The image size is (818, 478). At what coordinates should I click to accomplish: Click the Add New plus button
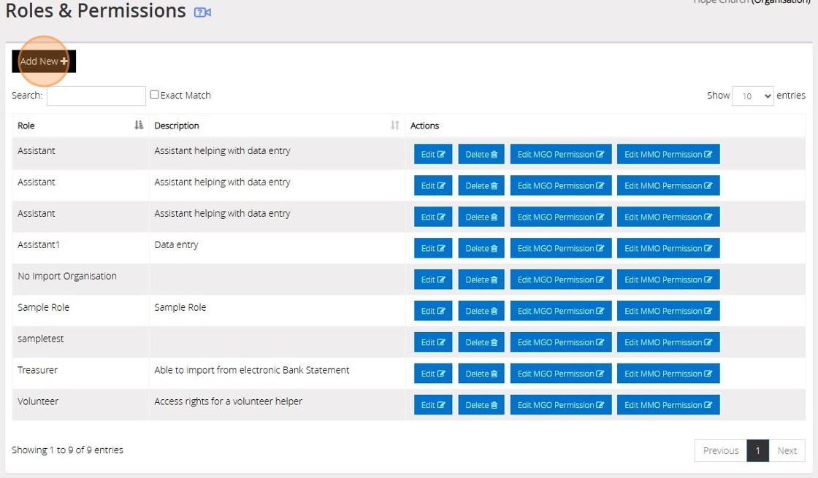tap(44, 61)
